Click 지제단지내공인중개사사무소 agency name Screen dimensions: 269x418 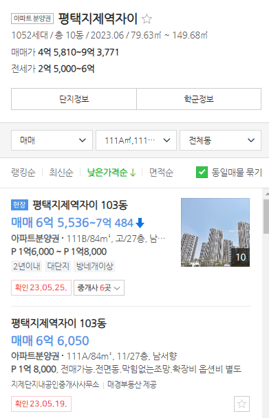click(55, 384)
